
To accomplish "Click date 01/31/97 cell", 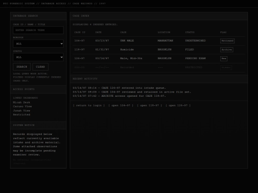I will tap(102, 50).
